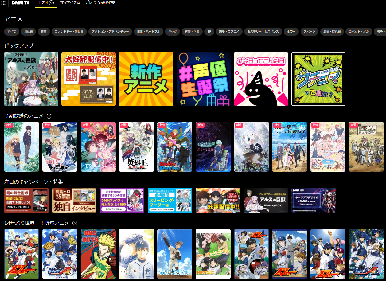Viewport: 386px width, 281px height.
Task: Expand the ビデオ dropdown chevron
Action: (51, 3)
